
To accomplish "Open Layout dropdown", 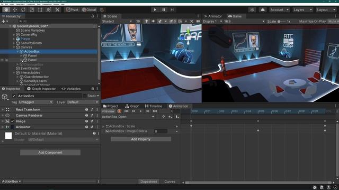I will click(326, 9).
